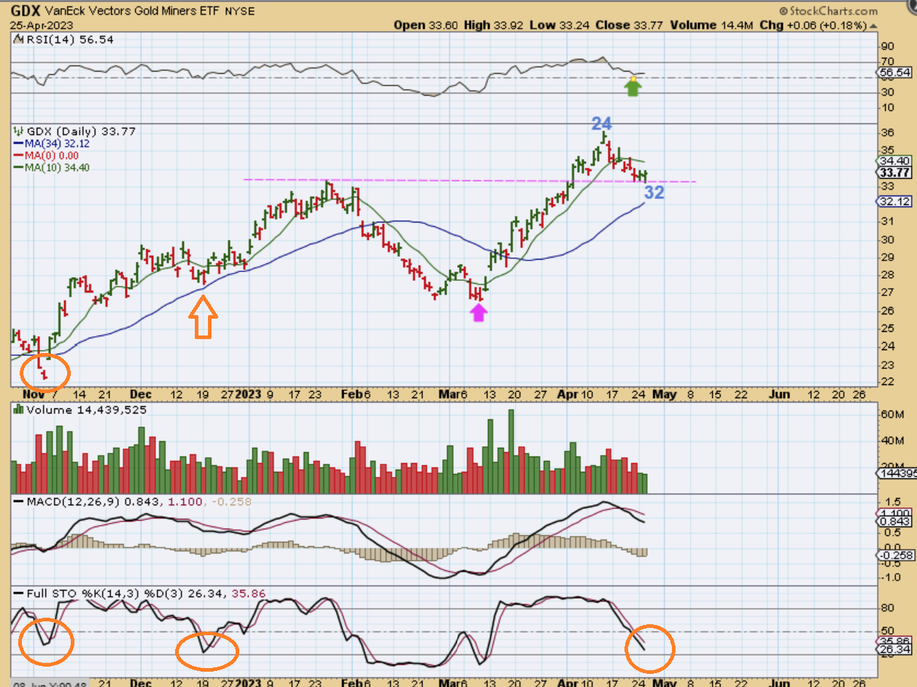Open the StockCharts.com copyright link
The height and width of the screenshot is (687, 917).
[x=828, y=11]
